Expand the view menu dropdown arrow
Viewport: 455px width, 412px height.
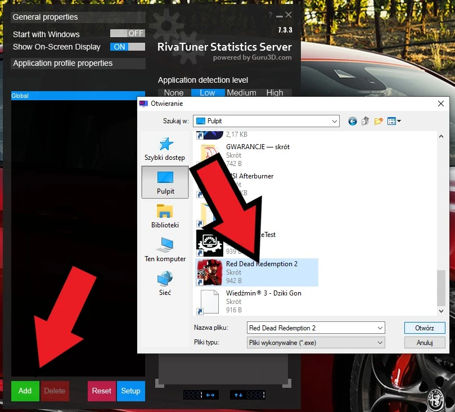click(399, 121)
